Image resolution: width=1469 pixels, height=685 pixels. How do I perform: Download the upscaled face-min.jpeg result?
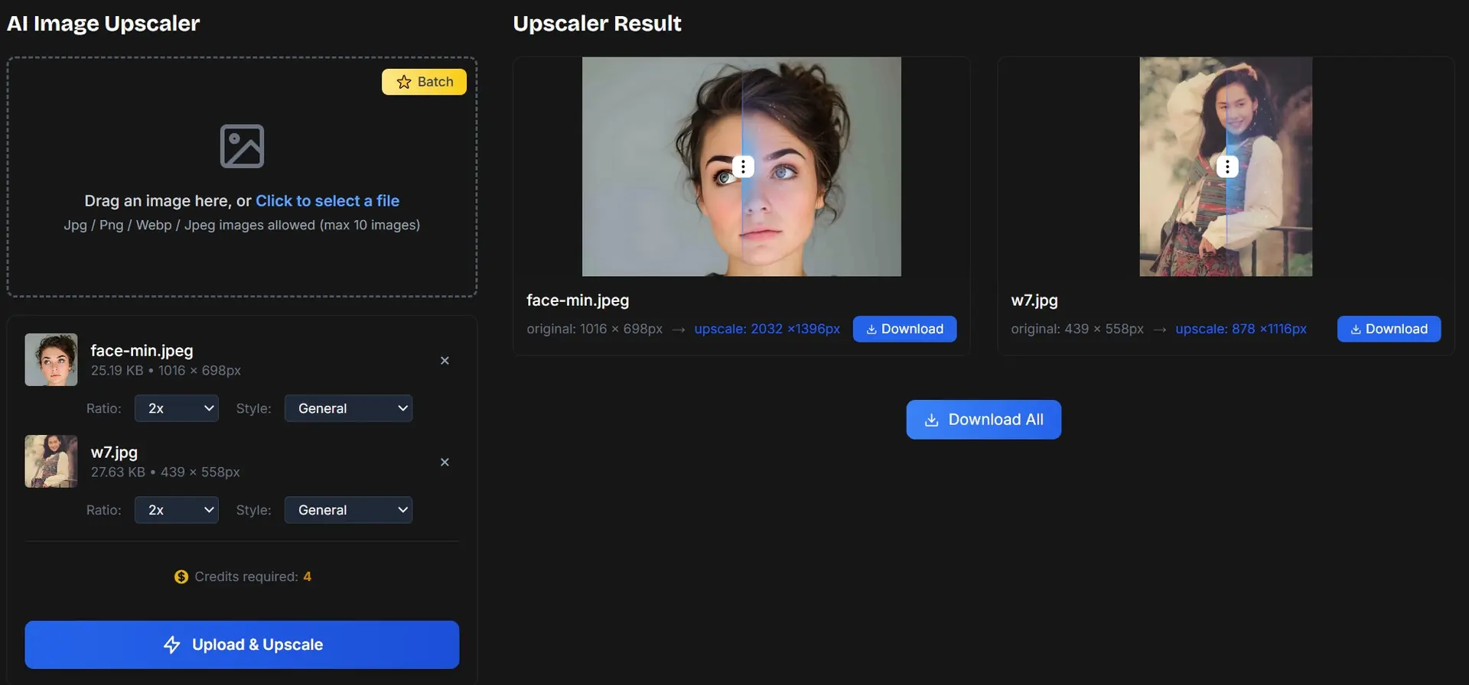click(x=904, y=329)
